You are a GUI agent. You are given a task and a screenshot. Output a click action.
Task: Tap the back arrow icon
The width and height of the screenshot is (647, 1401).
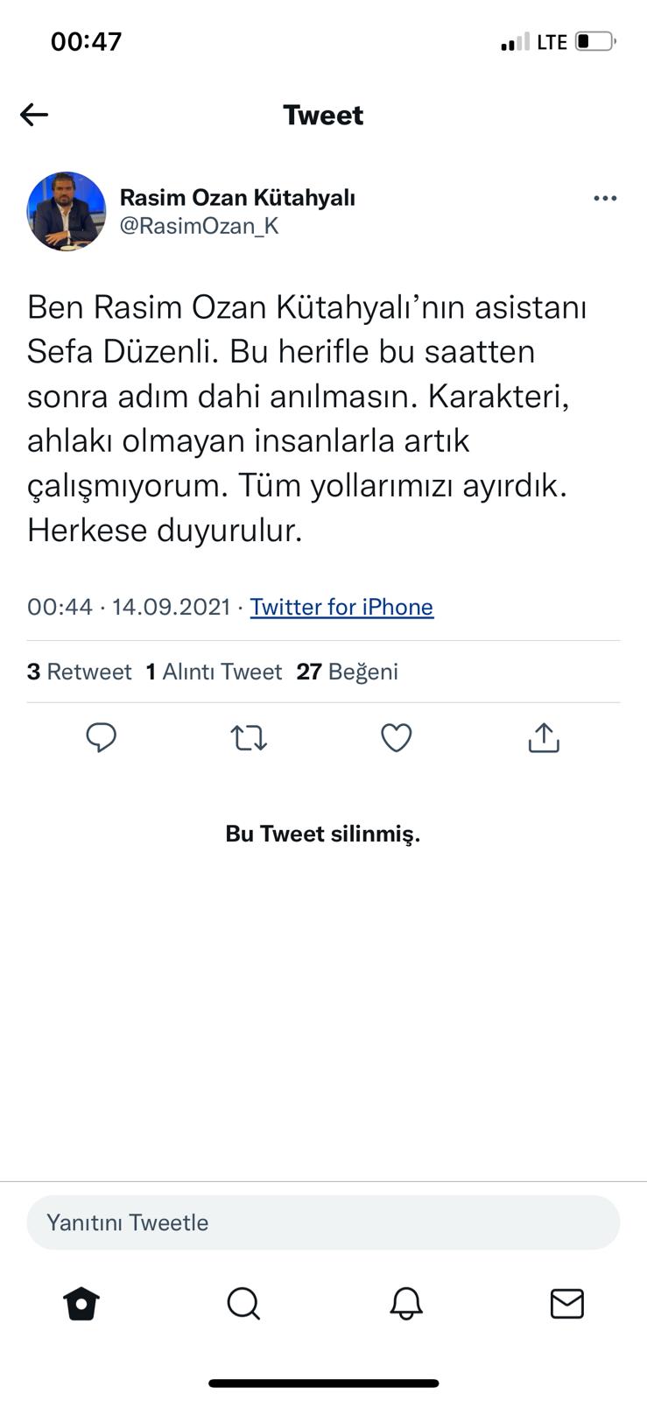(x=34, y=115)
